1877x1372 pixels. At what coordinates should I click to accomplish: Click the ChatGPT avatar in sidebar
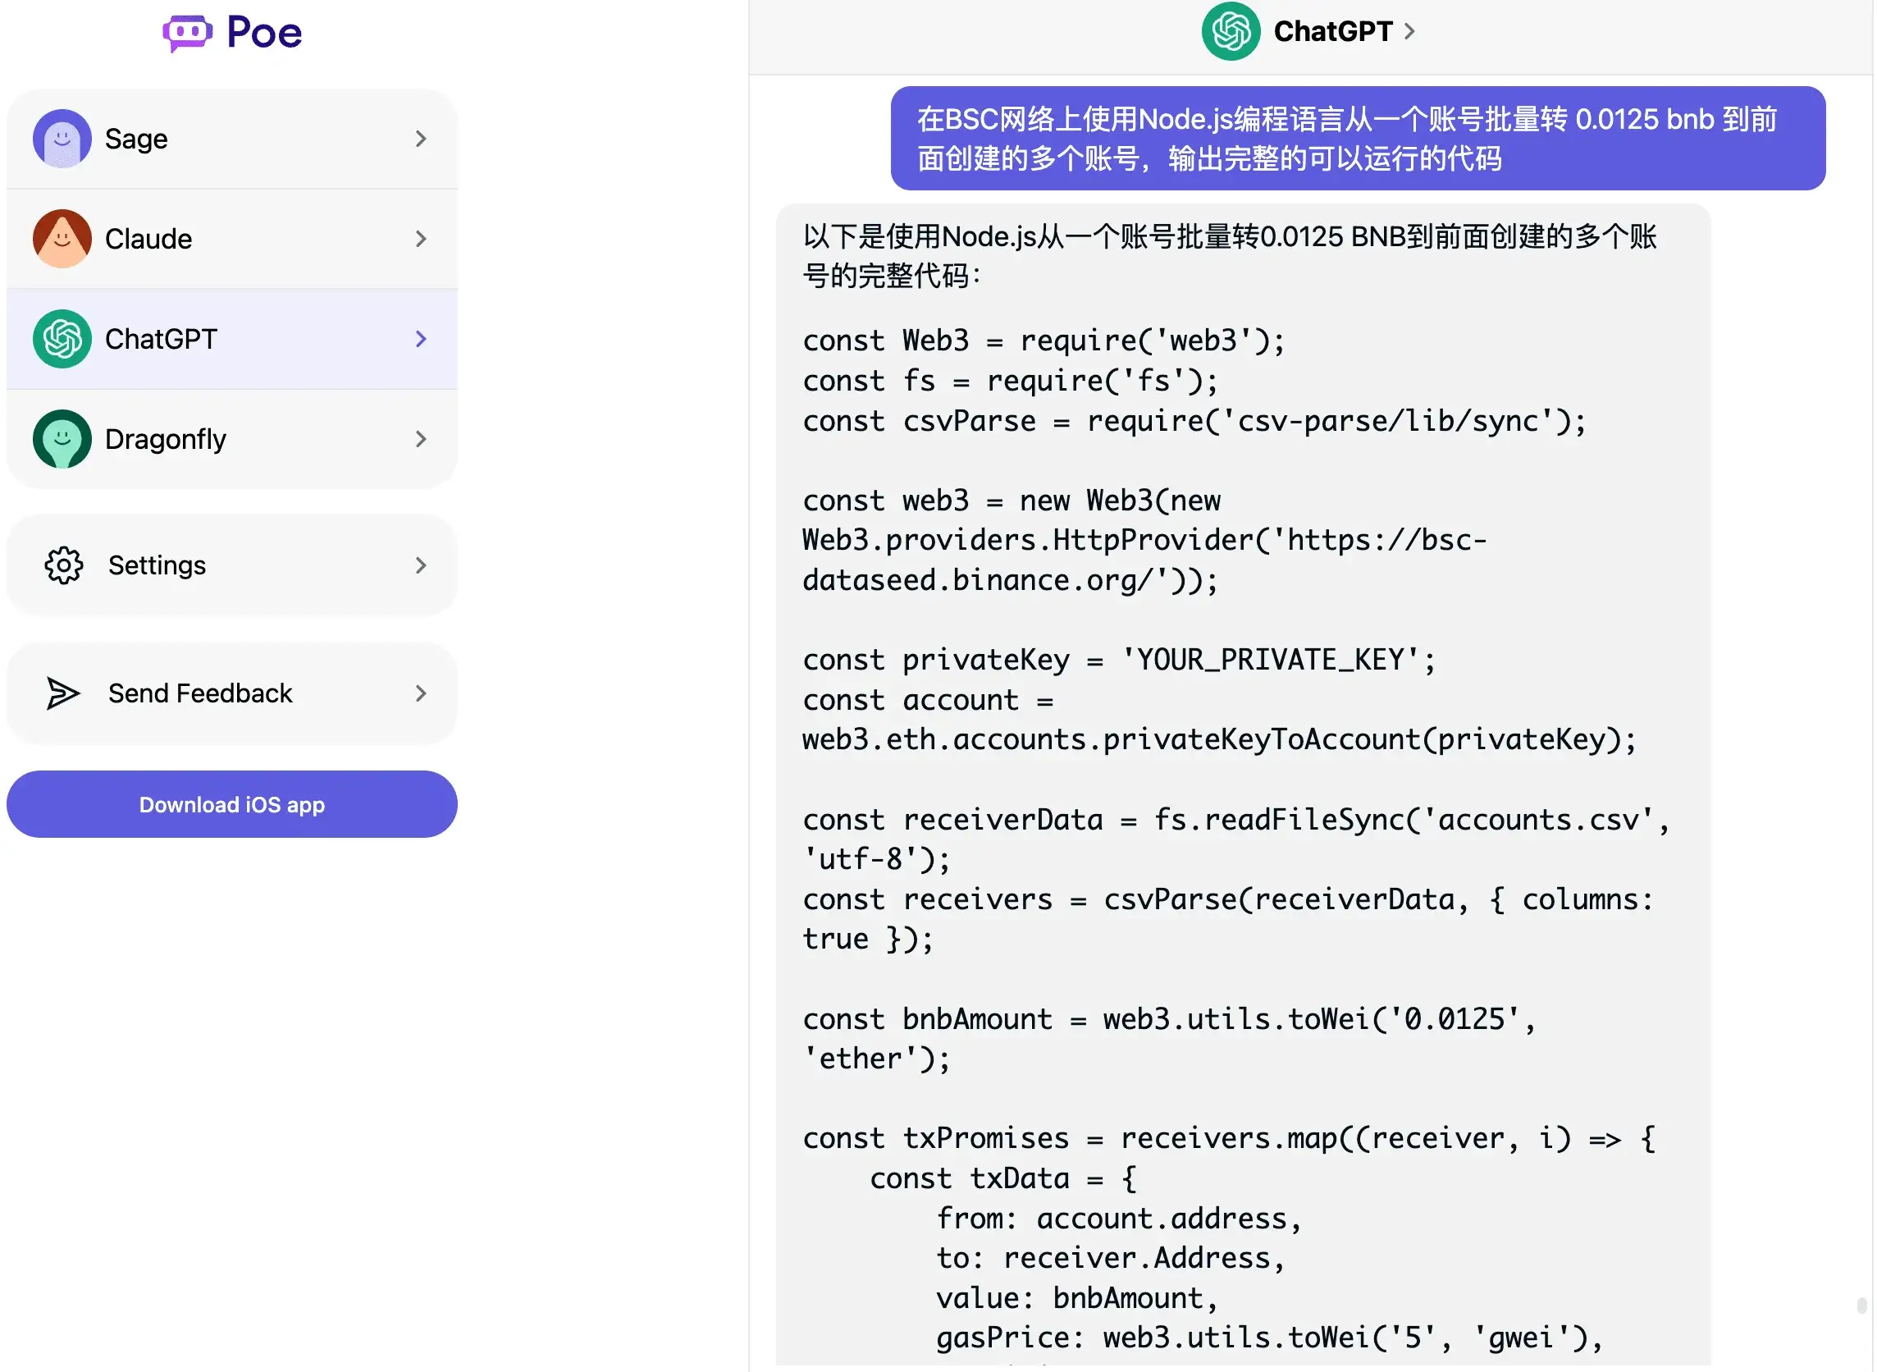[62, 339]
